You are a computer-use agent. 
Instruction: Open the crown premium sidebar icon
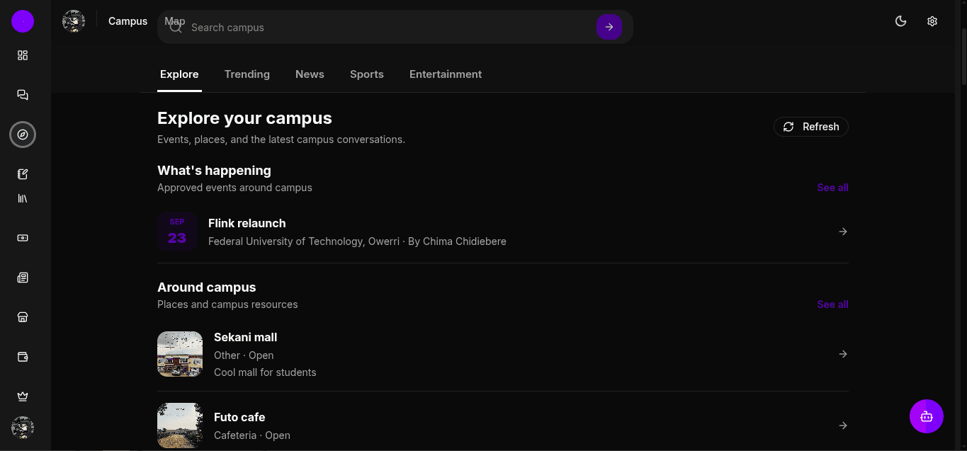[23, 396]
